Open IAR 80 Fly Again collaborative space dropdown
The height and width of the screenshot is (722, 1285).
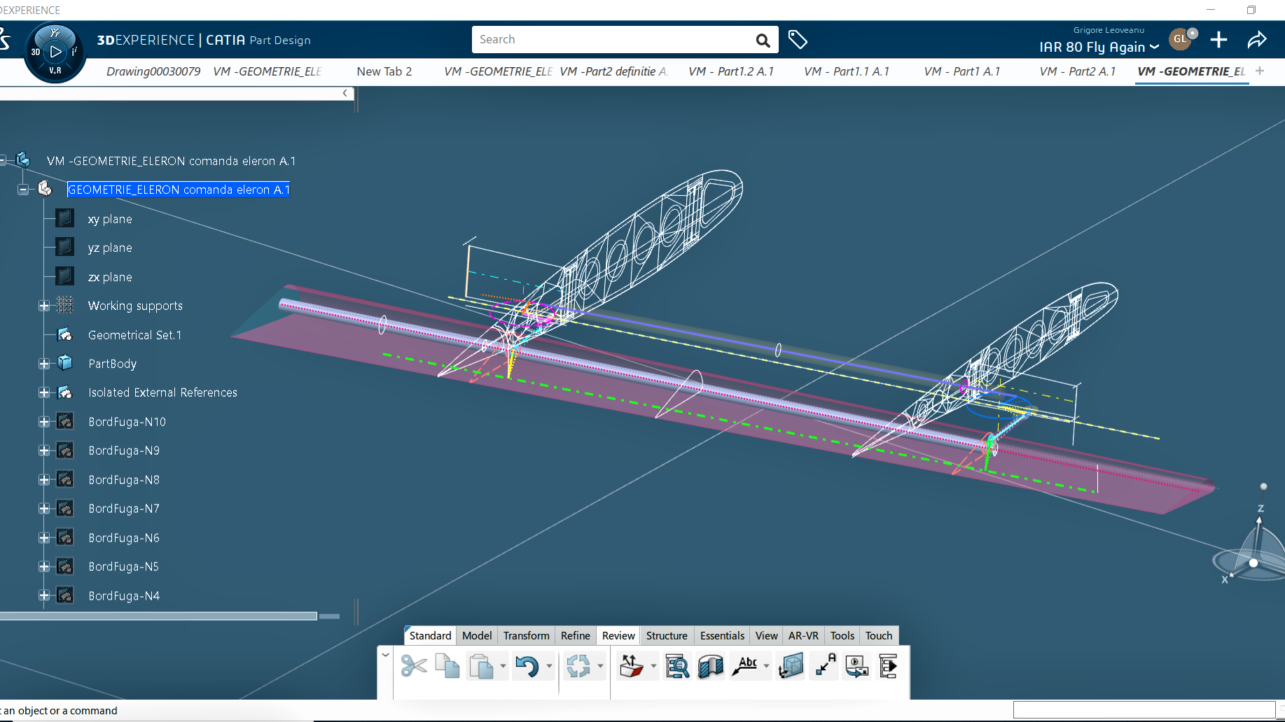(x=1099, y=47)
